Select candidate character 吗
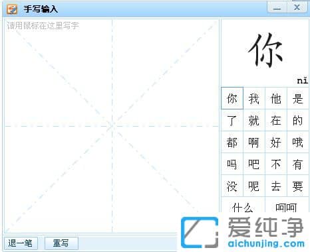The width and height of the screenshot is (310, 252). pyautogui.click(x=232, y=164)
